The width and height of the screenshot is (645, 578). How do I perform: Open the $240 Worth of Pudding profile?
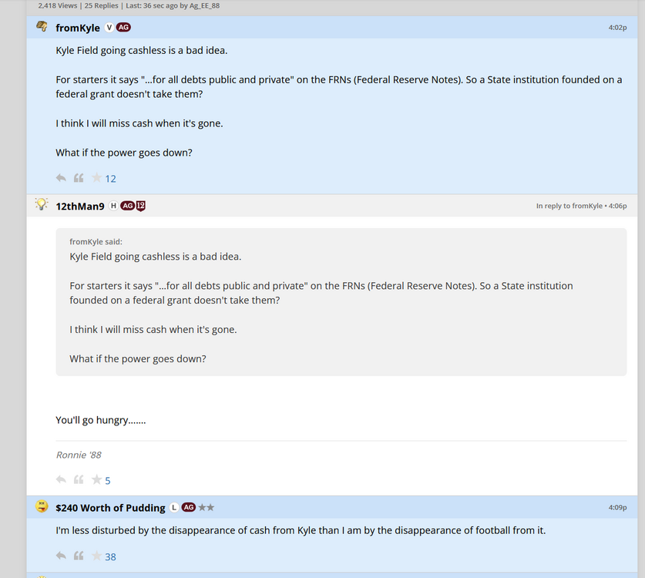[110, 508]
